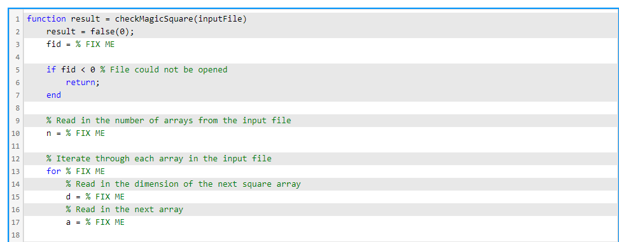Click the inputFile argument on line 1
The height and width of the screenshot is (242, 619).
click(220, 19)
